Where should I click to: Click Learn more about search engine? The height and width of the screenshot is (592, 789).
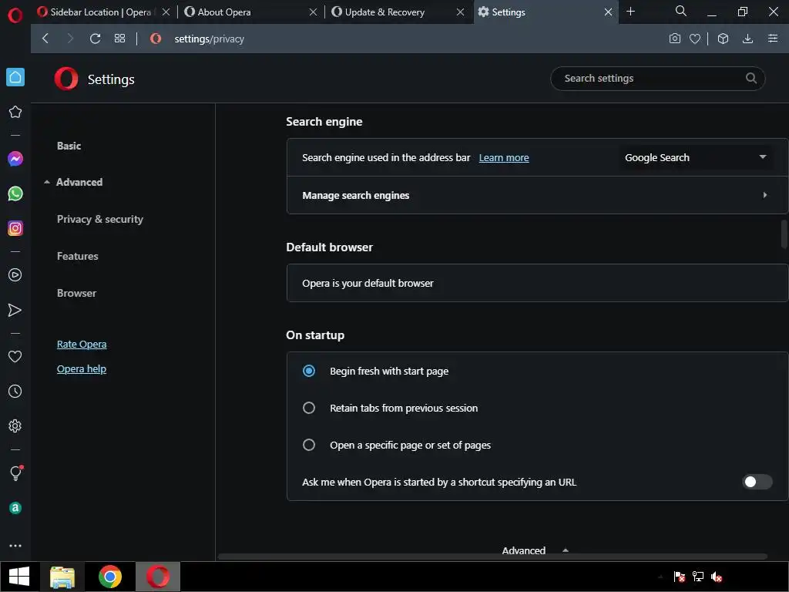(504, 157)
